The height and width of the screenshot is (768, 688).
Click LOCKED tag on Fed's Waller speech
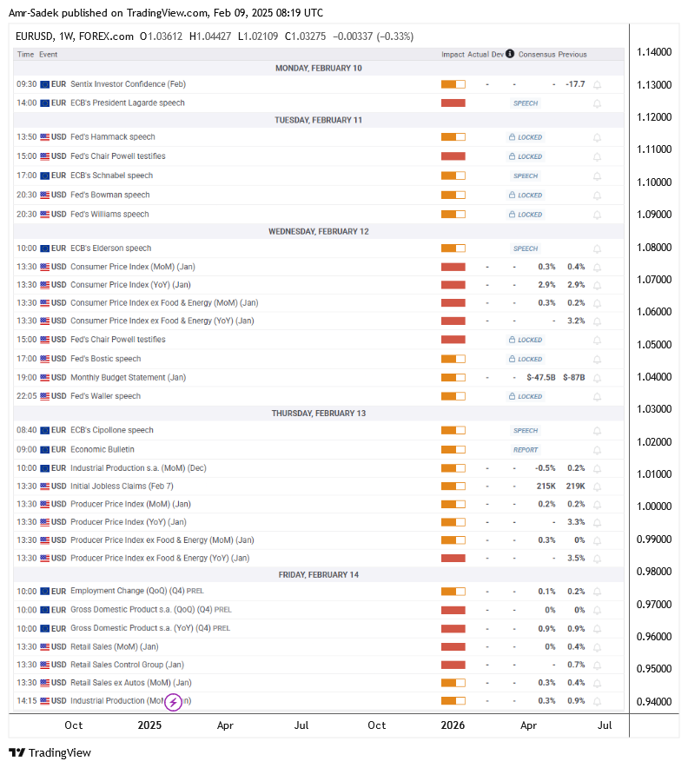pos(526,397)
